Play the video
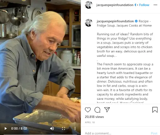Viewport: 160px width, 135px height. coord(6,128)
